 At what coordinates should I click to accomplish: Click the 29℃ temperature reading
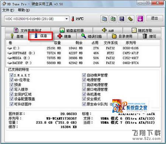click(79, 19)
